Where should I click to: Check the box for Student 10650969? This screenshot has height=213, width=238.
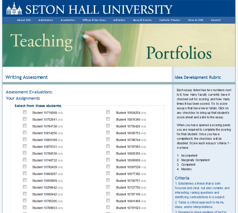25,180
